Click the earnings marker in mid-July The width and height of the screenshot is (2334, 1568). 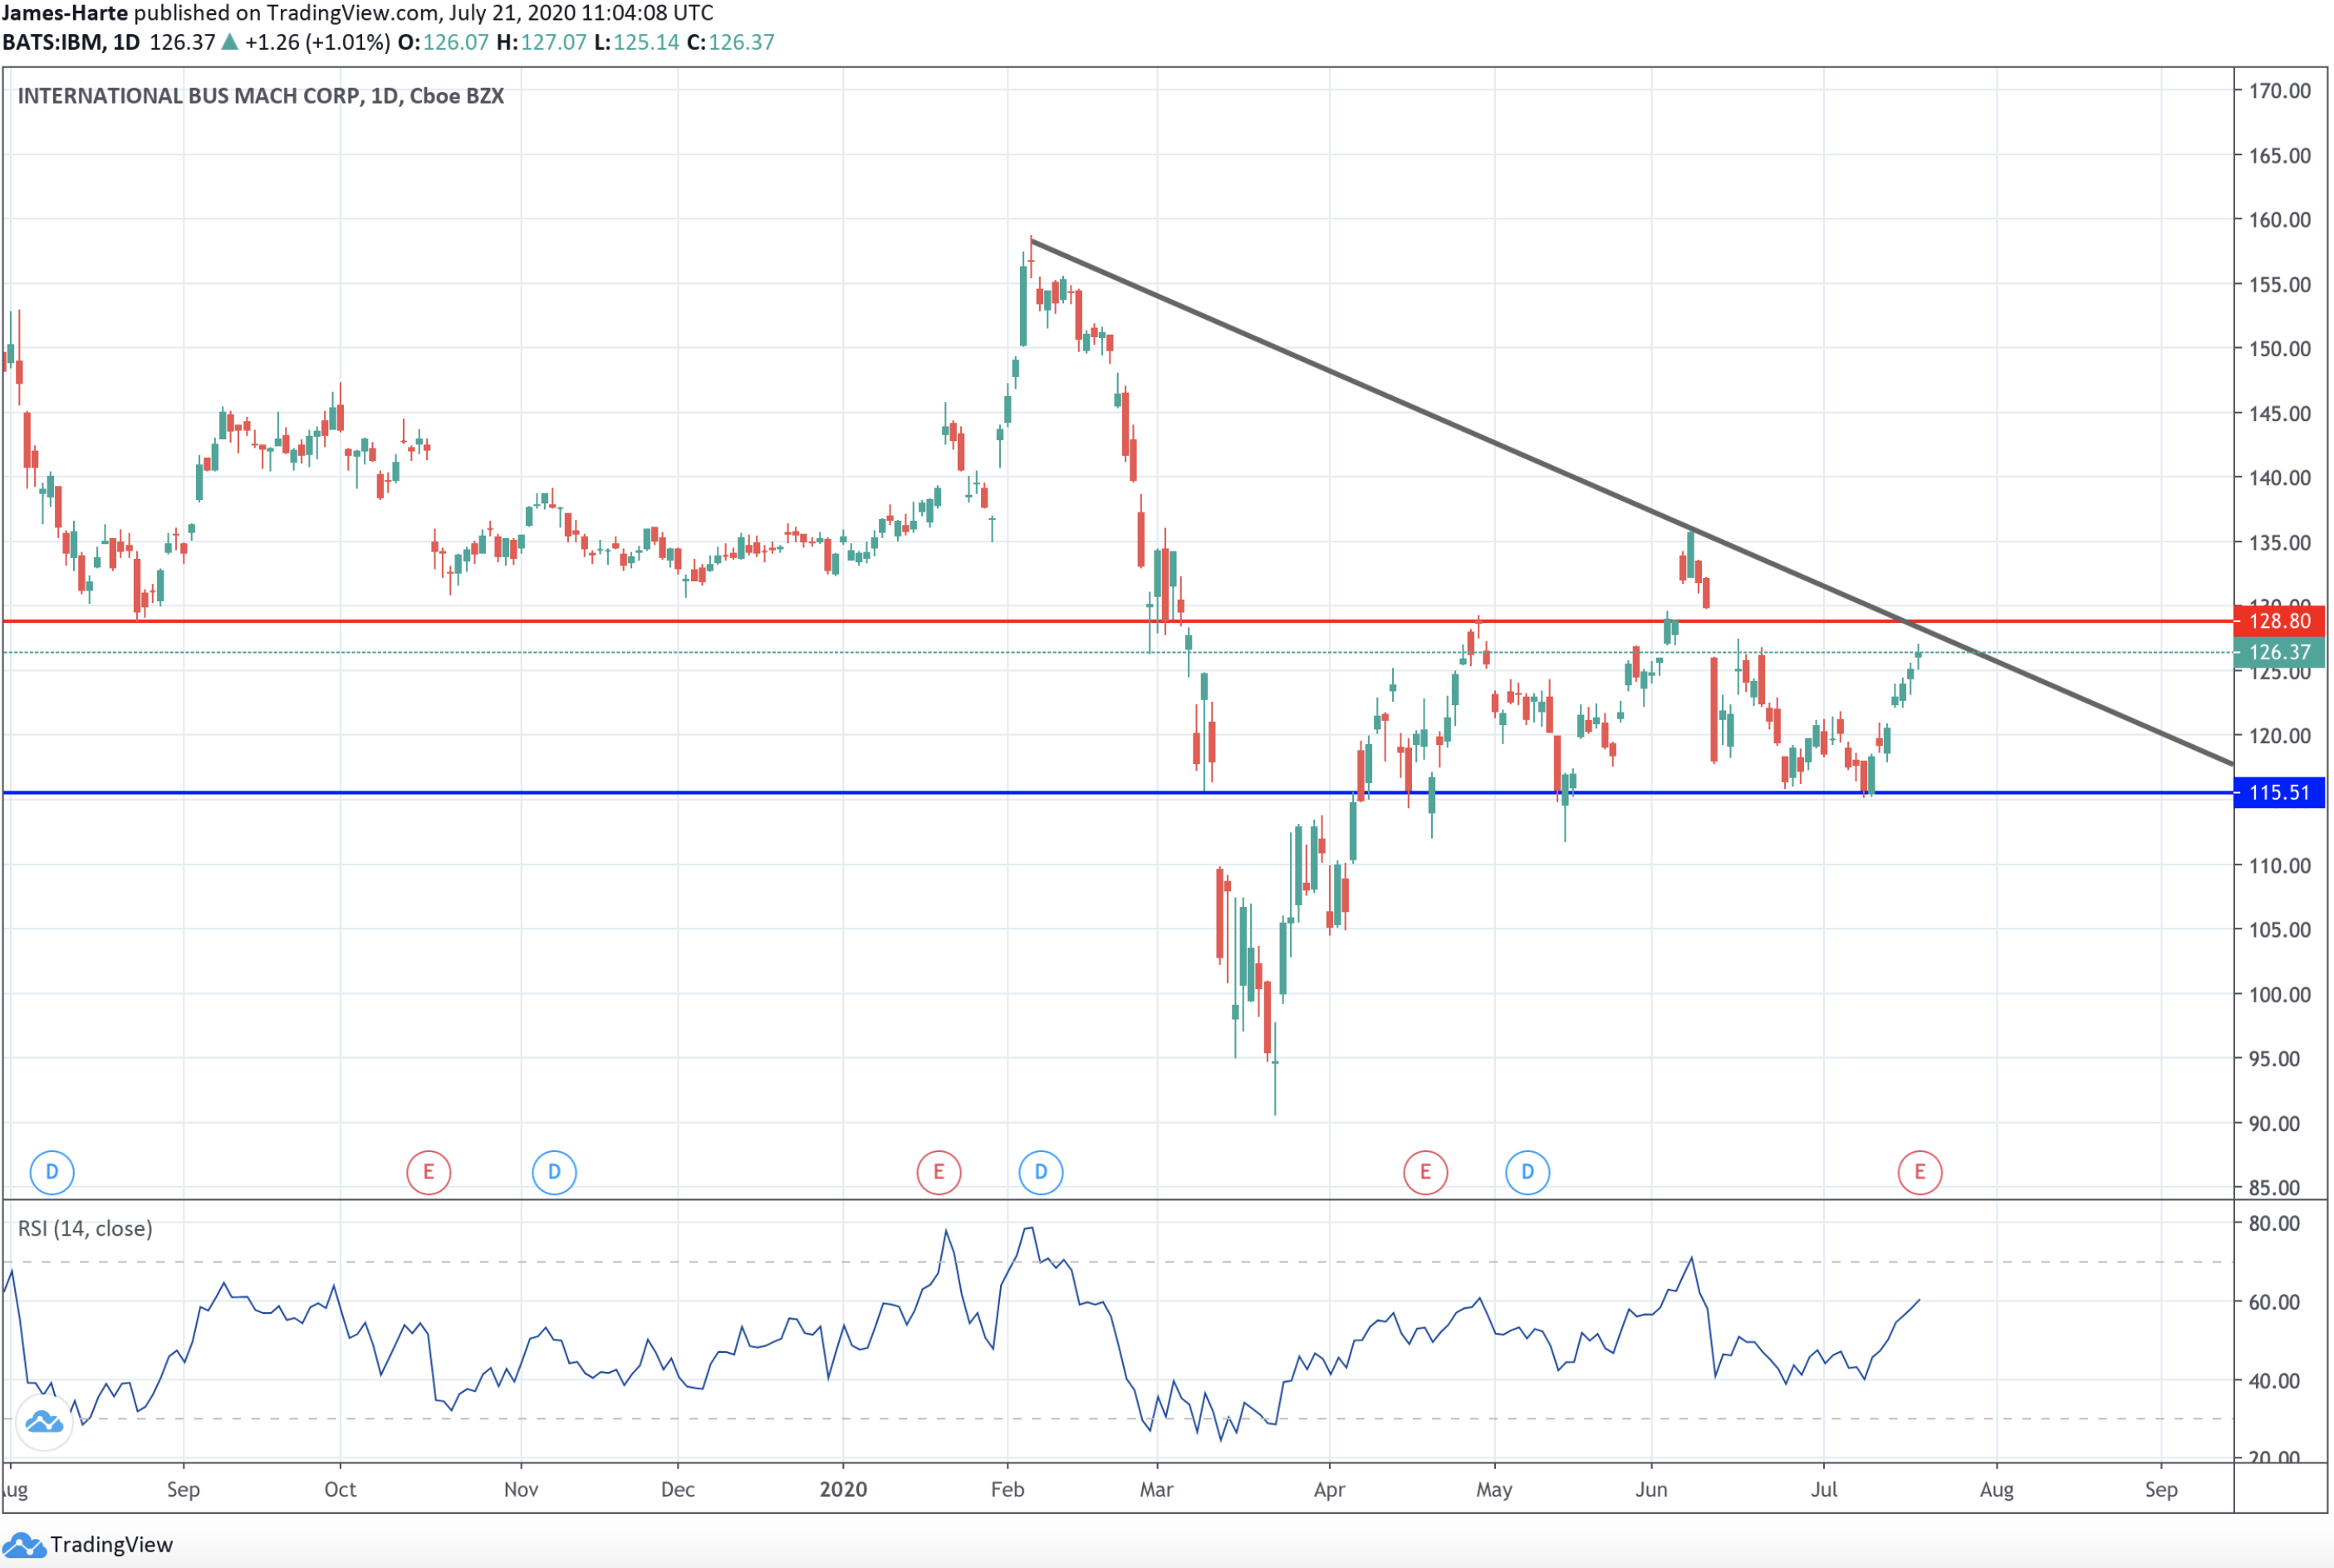click(1919, 1172)
